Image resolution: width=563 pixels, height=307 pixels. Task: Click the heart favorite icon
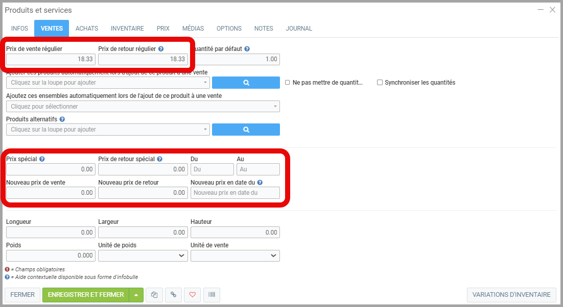pyautogui.click(x=193, y=295)
